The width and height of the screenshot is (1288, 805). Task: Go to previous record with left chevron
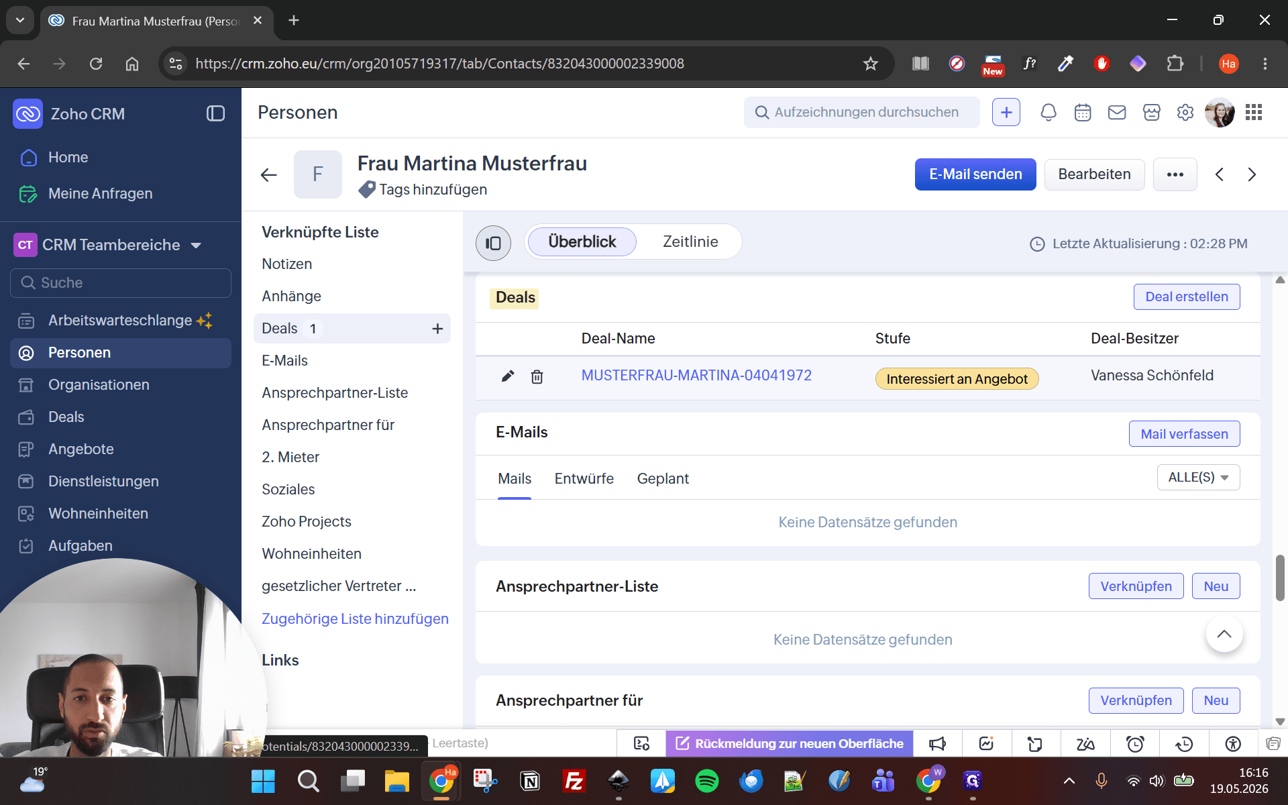[1220, 174]
